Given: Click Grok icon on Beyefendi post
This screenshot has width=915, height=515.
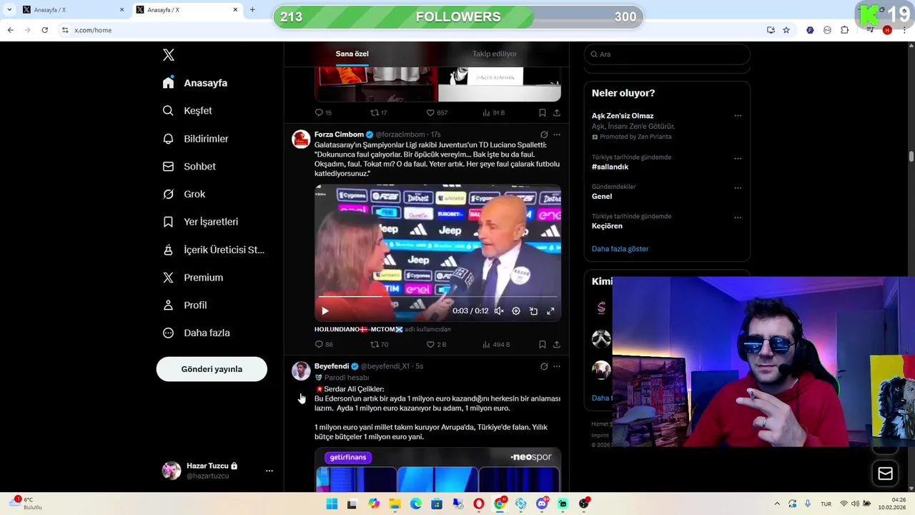Looking at the screenshot, I should (x=544, y=366).
